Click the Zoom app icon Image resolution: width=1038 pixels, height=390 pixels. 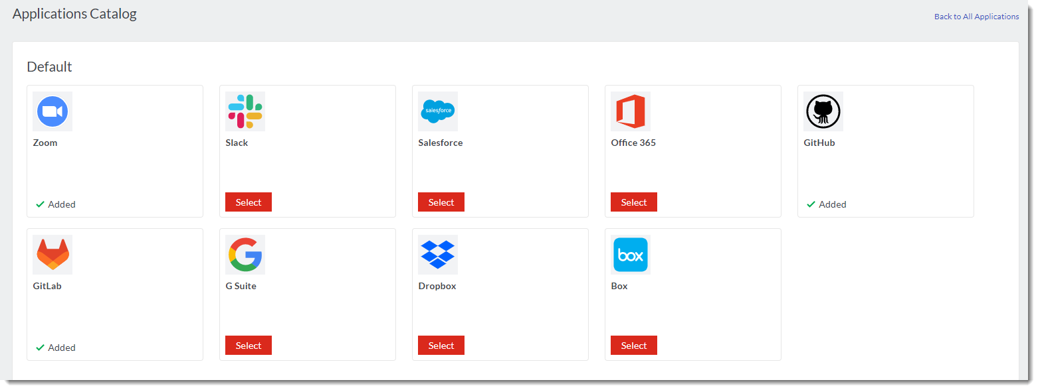point(52,111)
